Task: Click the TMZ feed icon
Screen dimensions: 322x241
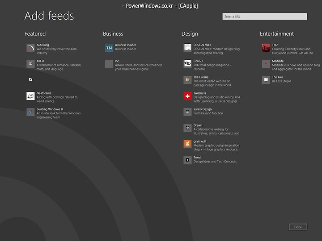Action: click(x=266, y=48)
